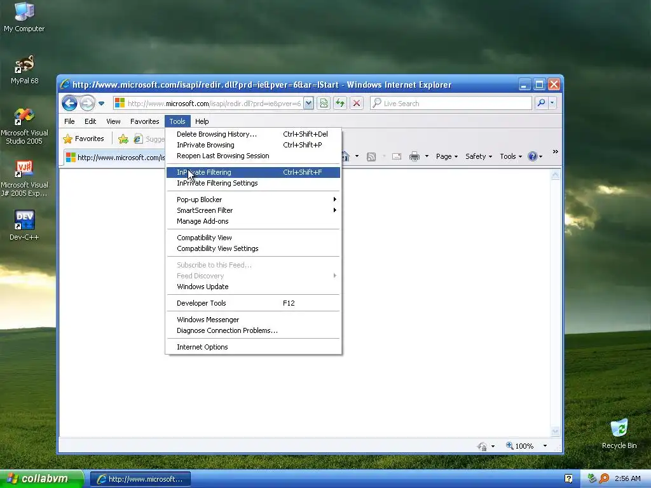This screenshot has height=488, width=651.
Task: Open the Edit menu
Action: [90, 121]
